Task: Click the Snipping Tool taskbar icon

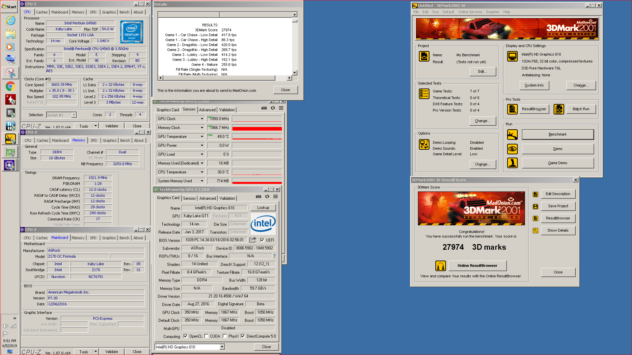Action: 11,73
